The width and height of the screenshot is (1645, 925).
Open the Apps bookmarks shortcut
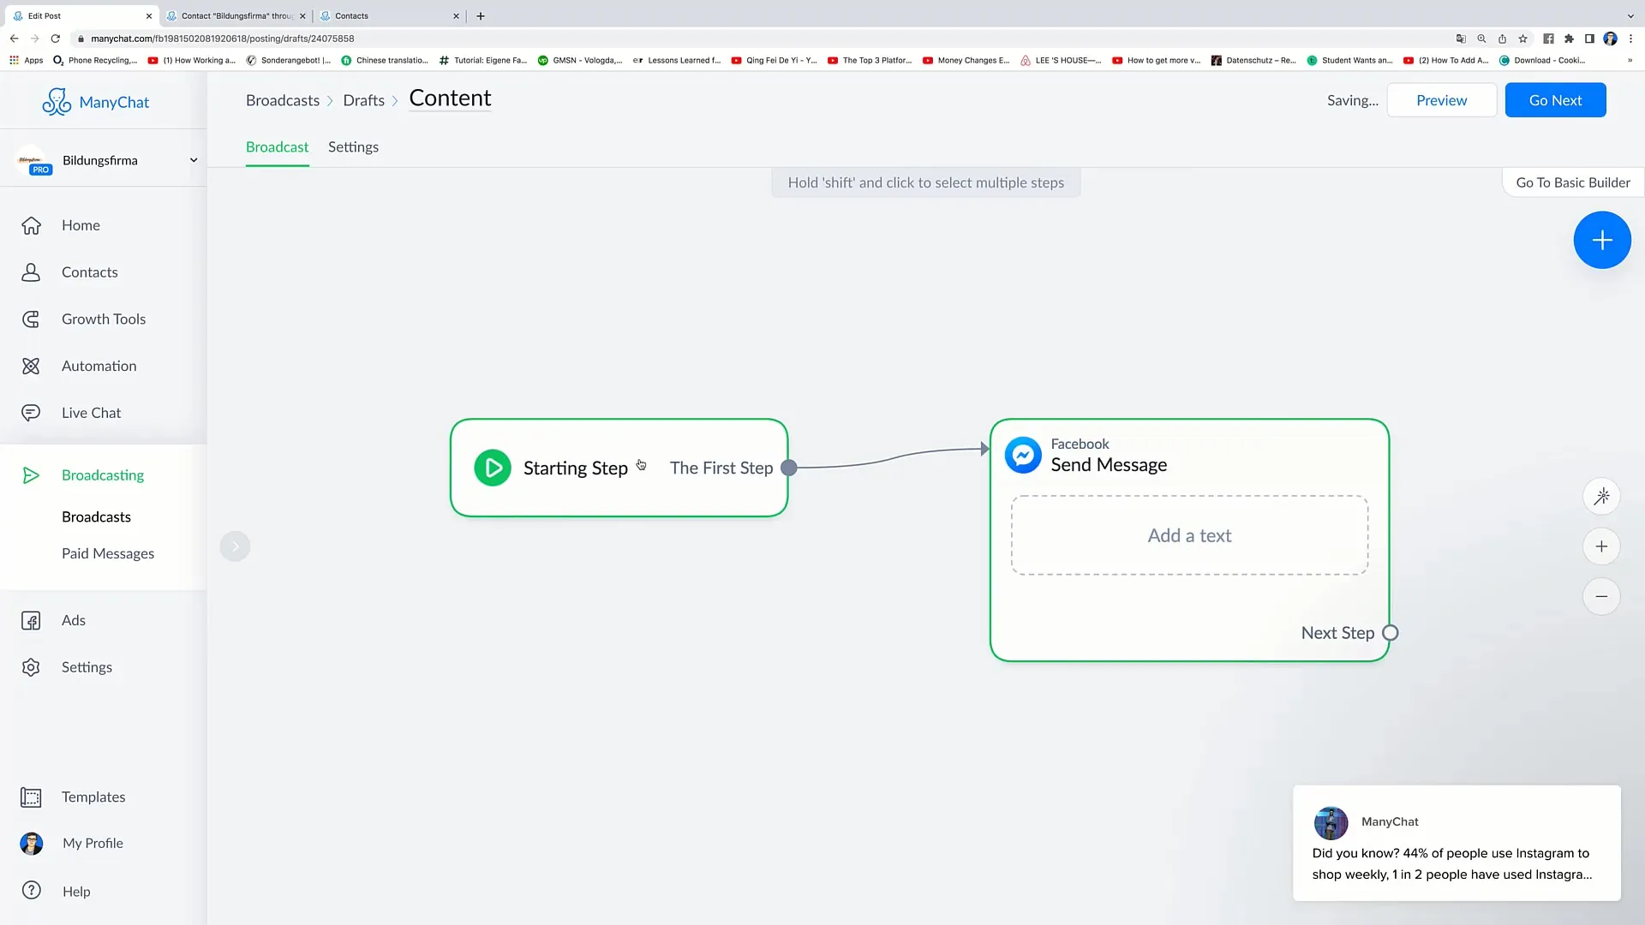pos(27,60)
